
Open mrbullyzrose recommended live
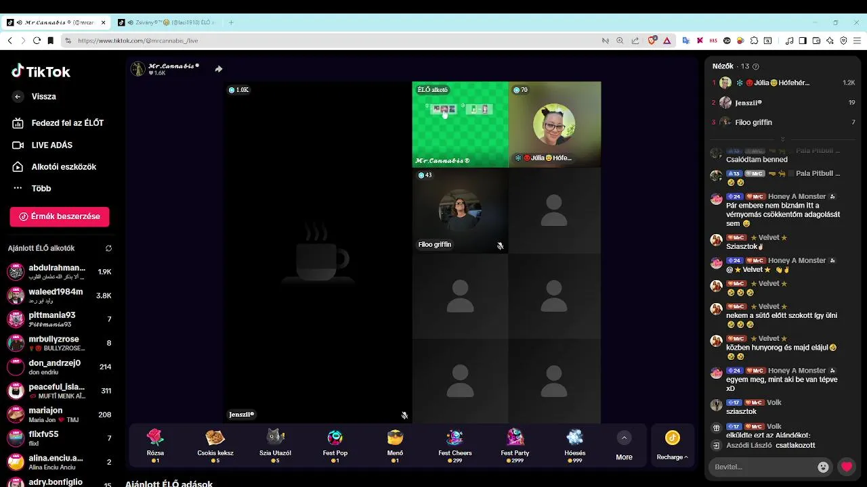click(x=60, y=343)
